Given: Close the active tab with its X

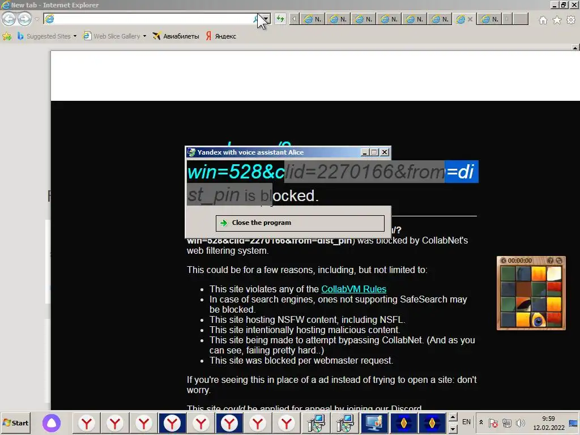Looking at the screenshot, I should pyautogui.click(x=470, y=19).
